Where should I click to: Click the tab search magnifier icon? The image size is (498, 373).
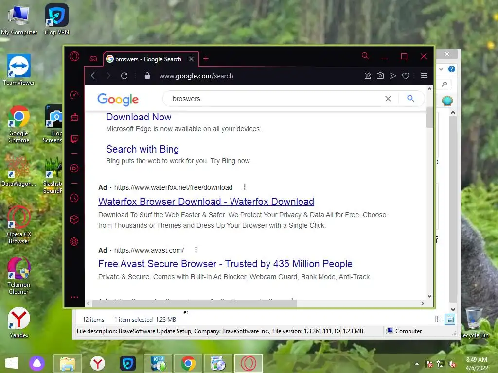coord(365,56)
